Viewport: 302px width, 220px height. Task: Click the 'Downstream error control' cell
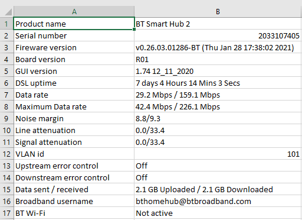click(x=74, y=177)
